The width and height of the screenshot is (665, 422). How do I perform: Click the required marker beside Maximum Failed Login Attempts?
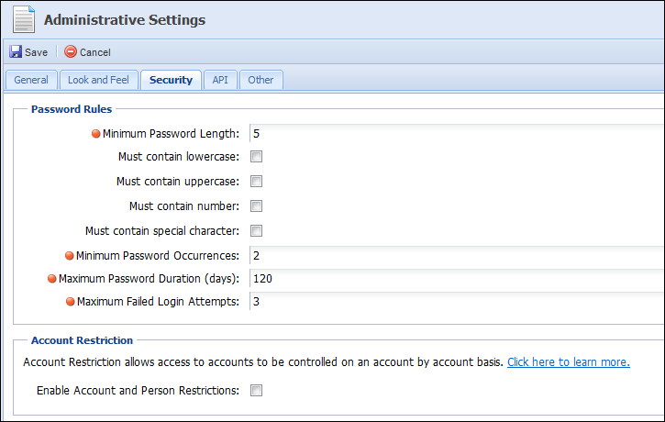pyautogui.click(x=71, y=302)
